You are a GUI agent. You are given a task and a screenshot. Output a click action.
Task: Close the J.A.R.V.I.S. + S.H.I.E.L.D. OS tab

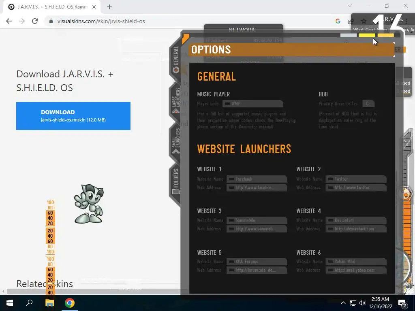coord(94,7)
